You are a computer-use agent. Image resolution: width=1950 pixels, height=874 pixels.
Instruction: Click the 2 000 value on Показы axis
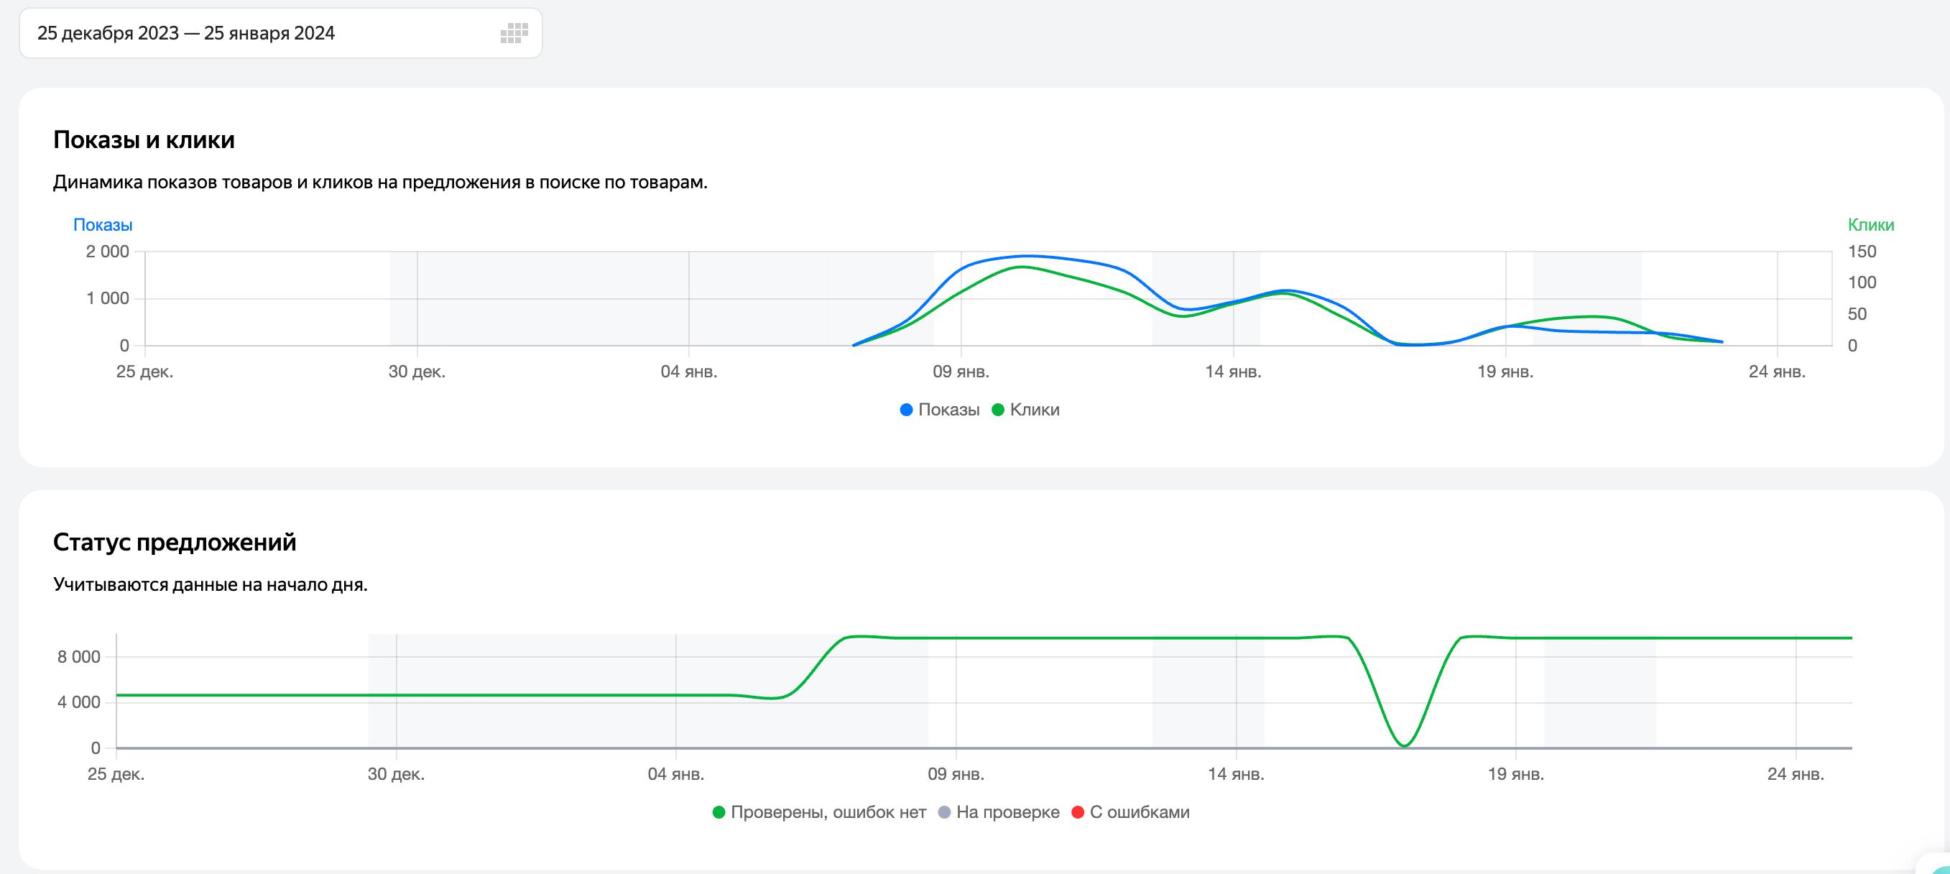coord(108,252)
